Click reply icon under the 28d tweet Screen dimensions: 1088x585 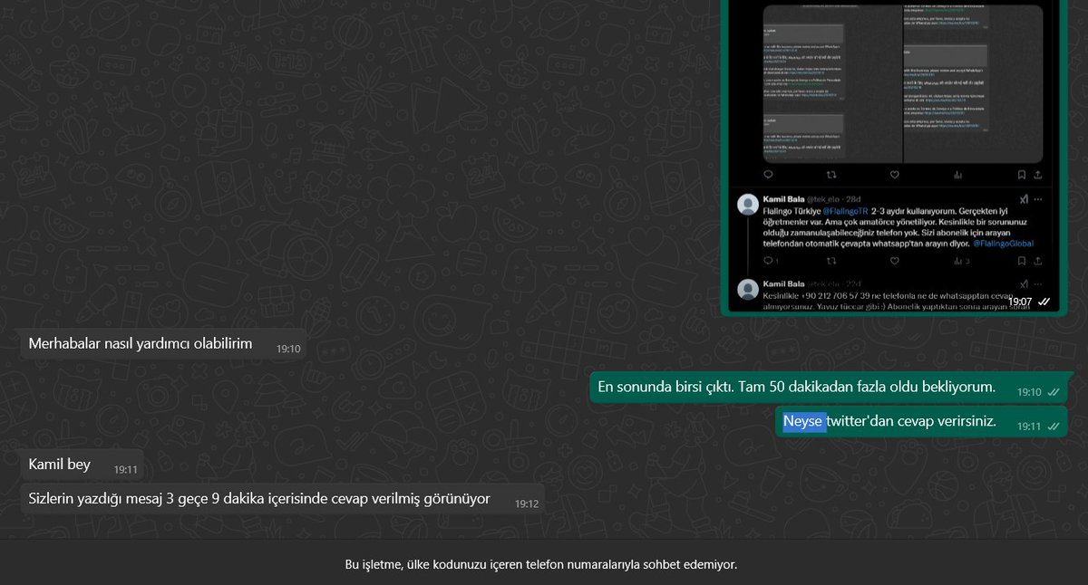click(768, 261)
